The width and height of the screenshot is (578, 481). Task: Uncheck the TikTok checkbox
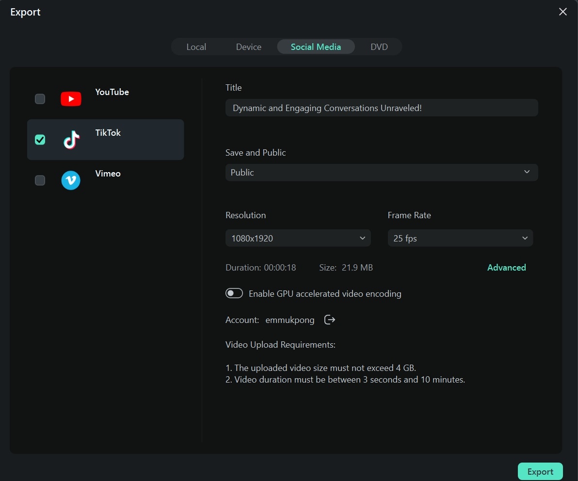click(x=40, y=140)
